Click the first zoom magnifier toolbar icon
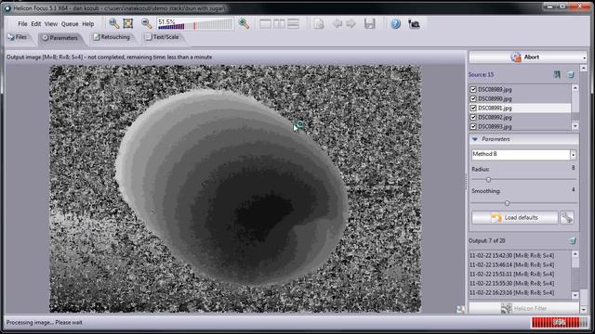595x334 pixels. click(x=113, y=23)
